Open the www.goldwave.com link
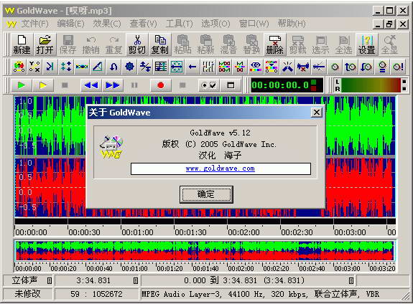This screenshot has height=304, width=413. click(x=221, y=168)
